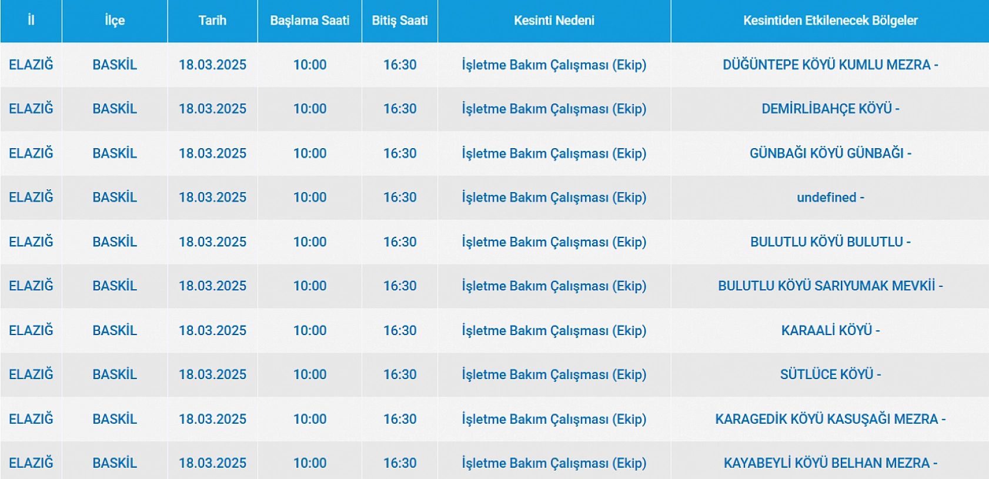Click the Kesinti Nedeni column header
Image resolution: width=989 pixels, height=479 pixels.
(554, 21)
